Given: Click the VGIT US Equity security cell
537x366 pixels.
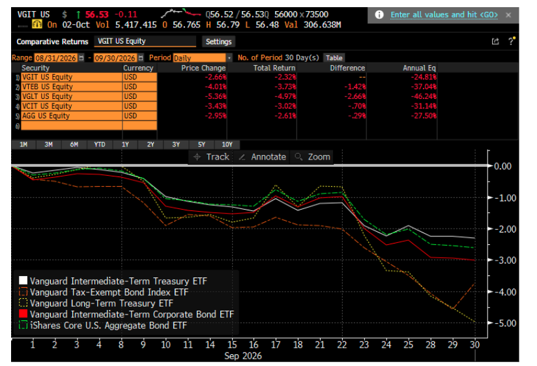Looking at the screenshot, I should pos(72,77).
